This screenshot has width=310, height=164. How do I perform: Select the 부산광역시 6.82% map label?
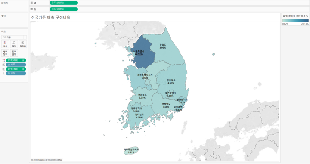179,108
